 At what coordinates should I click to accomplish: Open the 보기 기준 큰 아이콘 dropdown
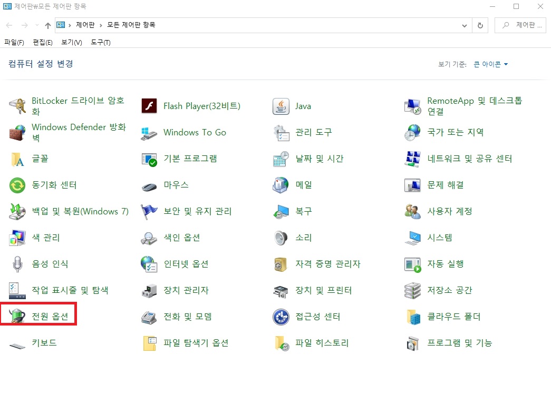click(490, 64)
